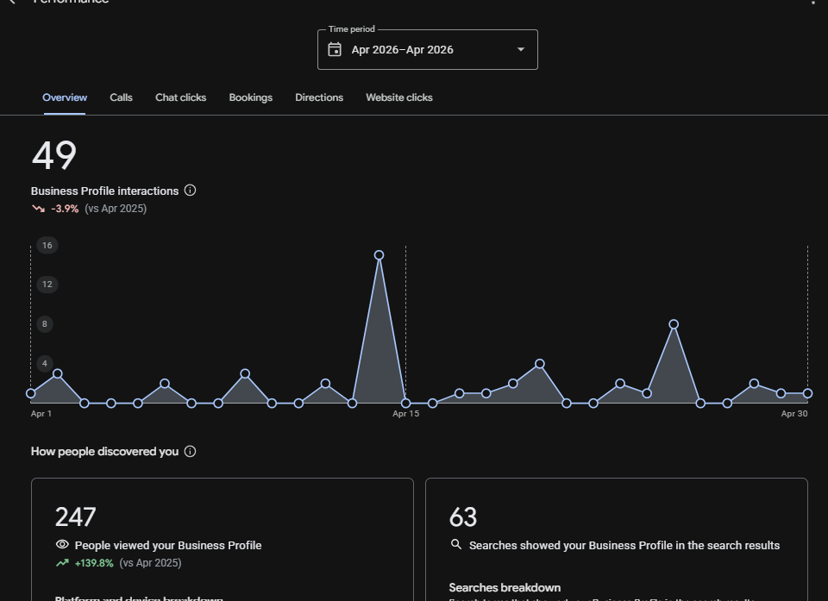This screenshot has height=601, width=828.
Task: Click the Apr 1 axis label
Action: tap(41, 414)
